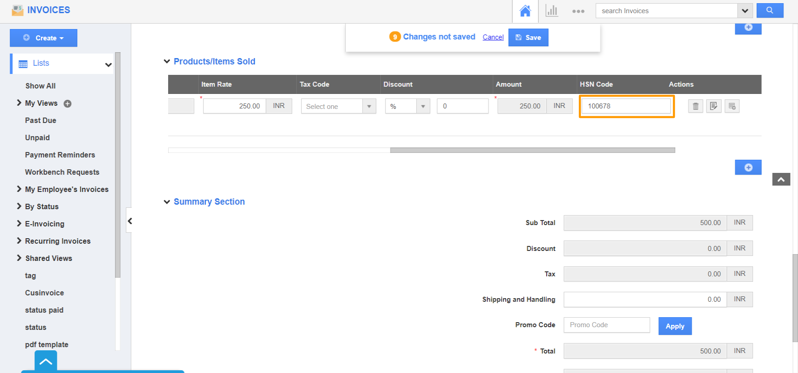Open the three-dots more options menu
This screenshot has height=373, width=798.
[578, 11]
